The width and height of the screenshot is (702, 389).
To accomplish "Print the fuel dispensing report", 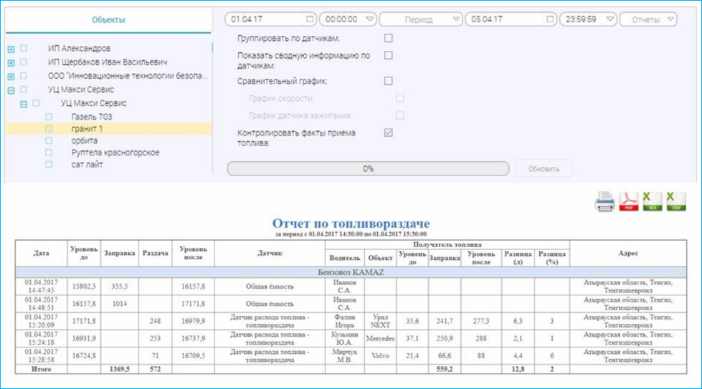I will [x=604, y=203].
